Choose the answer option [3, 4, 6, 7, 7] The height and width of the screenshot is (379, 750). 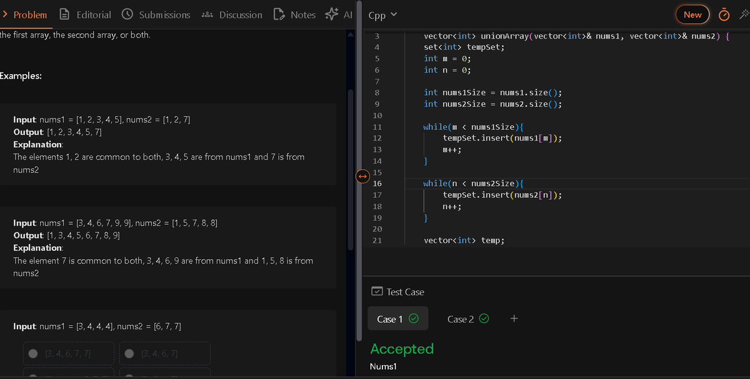point(68,354)
